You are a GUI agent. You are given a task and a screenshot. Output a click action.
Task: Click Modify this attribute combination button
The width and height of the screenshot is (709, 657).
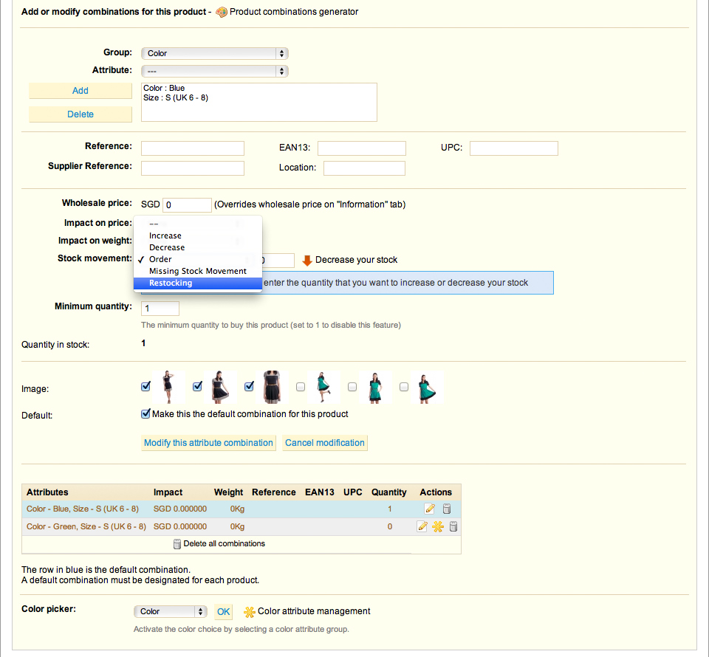click(208, 443)
